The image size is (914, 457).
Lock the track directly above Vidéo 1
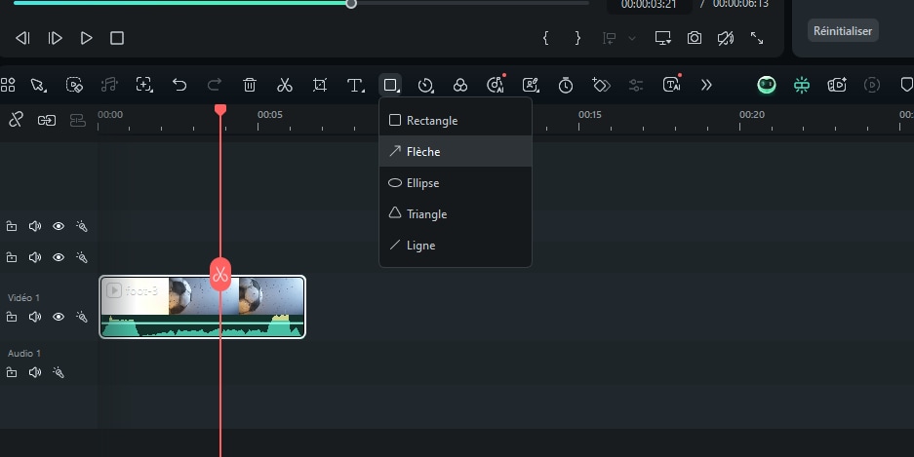pos(11,257)
